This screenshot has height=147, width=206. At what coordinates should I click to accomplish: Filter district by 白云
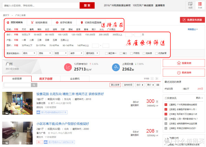[47, 29]
